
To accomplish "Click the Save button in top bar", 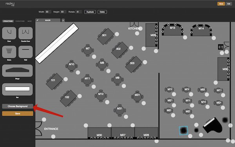I will tap(221, 4).
